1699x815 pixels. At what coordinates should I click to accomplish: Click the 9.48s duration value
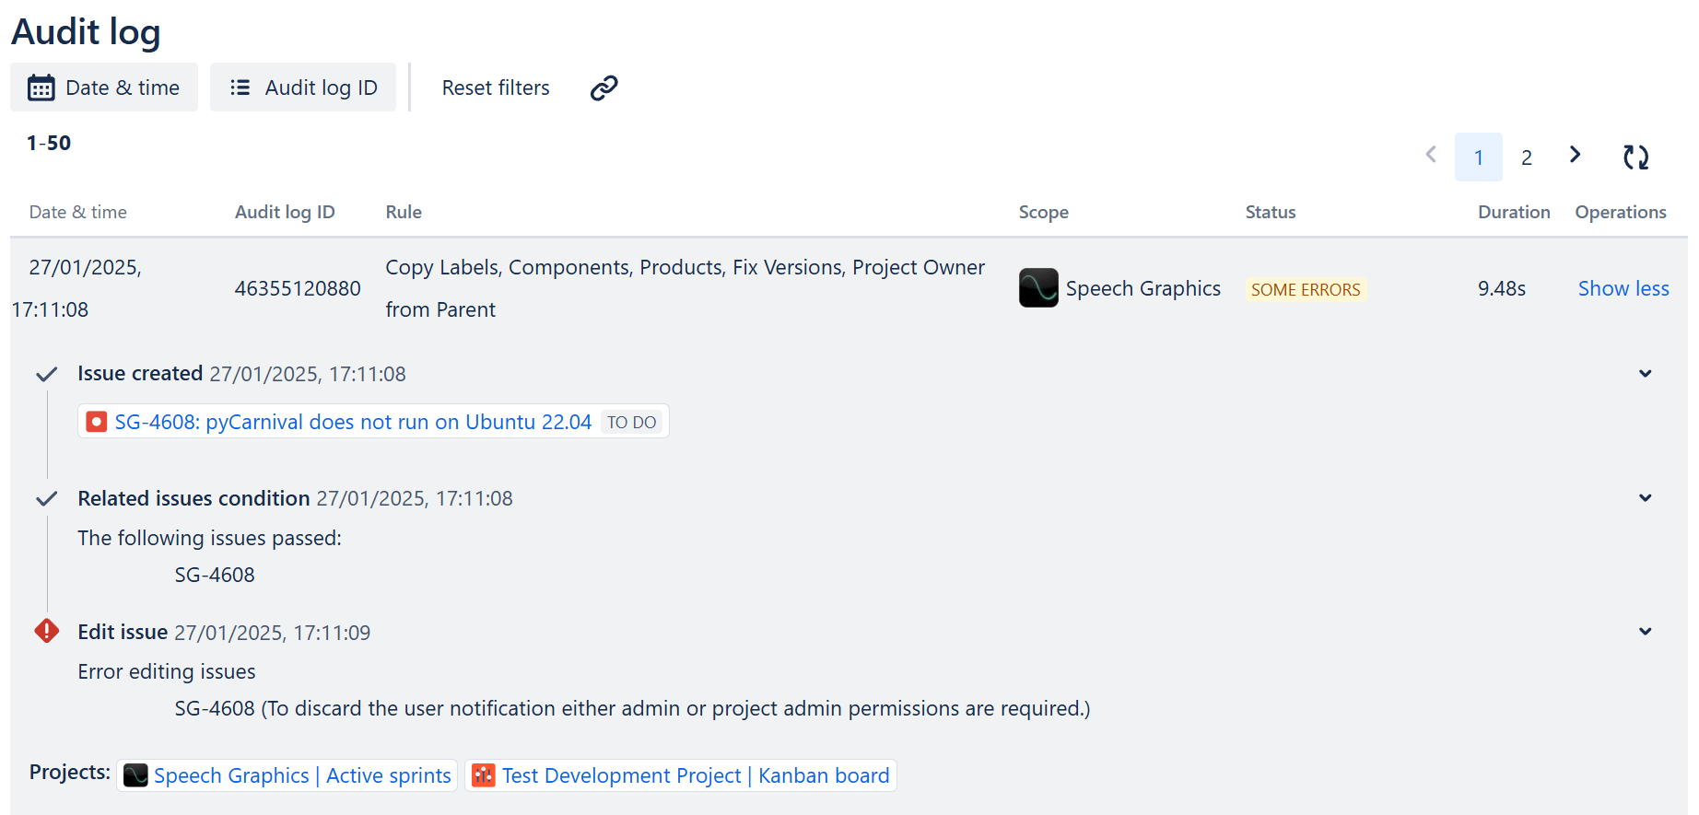coord(1502,288)
